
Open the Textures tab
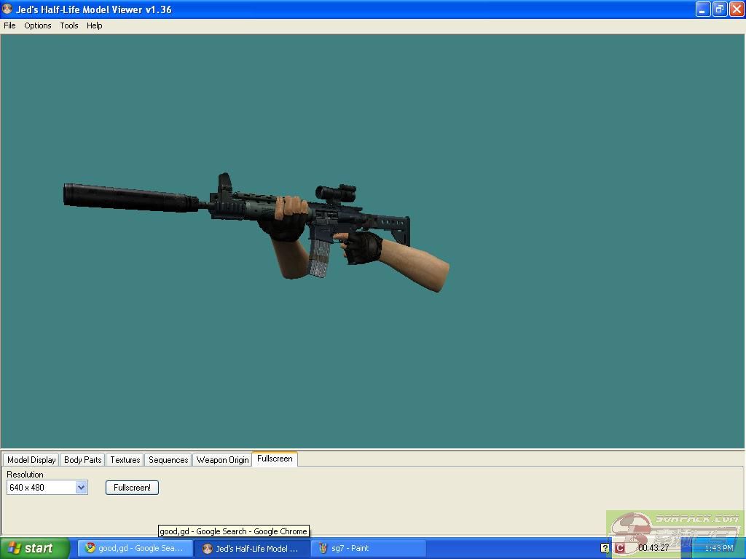click(x=125, y=460)
